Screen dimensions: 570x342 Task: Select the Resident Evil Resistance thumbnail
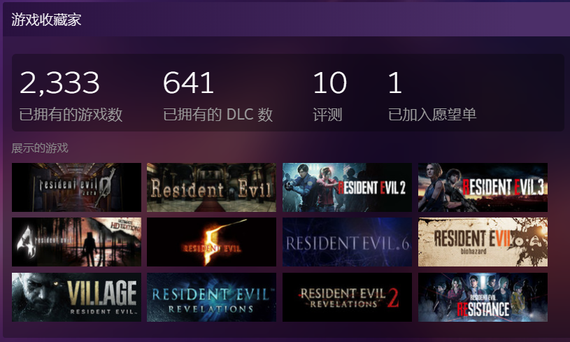[483, 297]
